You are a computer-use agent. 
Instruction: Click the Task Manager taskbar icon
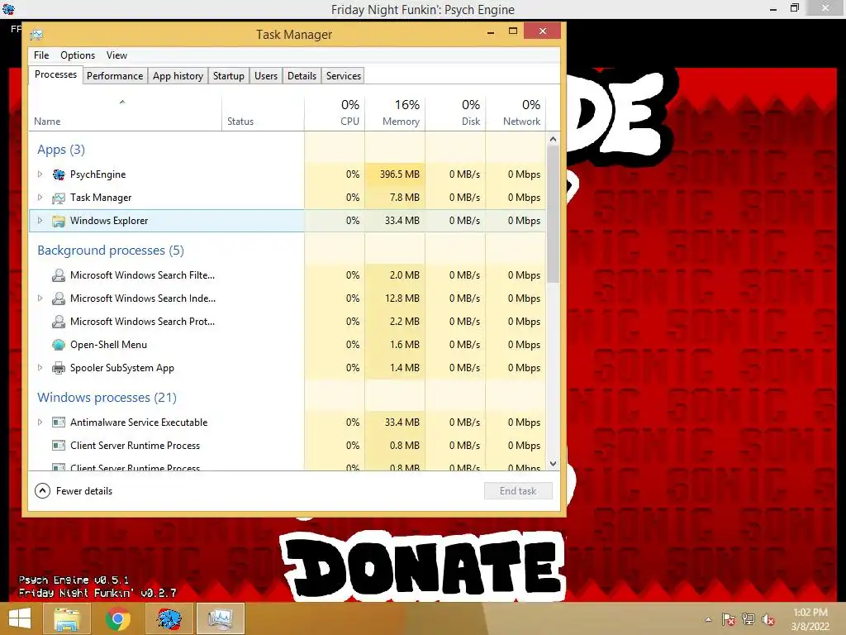[x=220, y=618]
